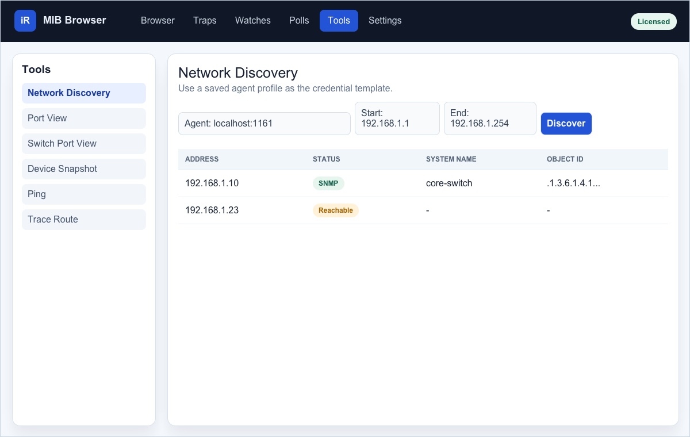The width and height of the screenshot is (690, 437).
Task: Click the ADDRESS column header
Action: coord(202,159)
